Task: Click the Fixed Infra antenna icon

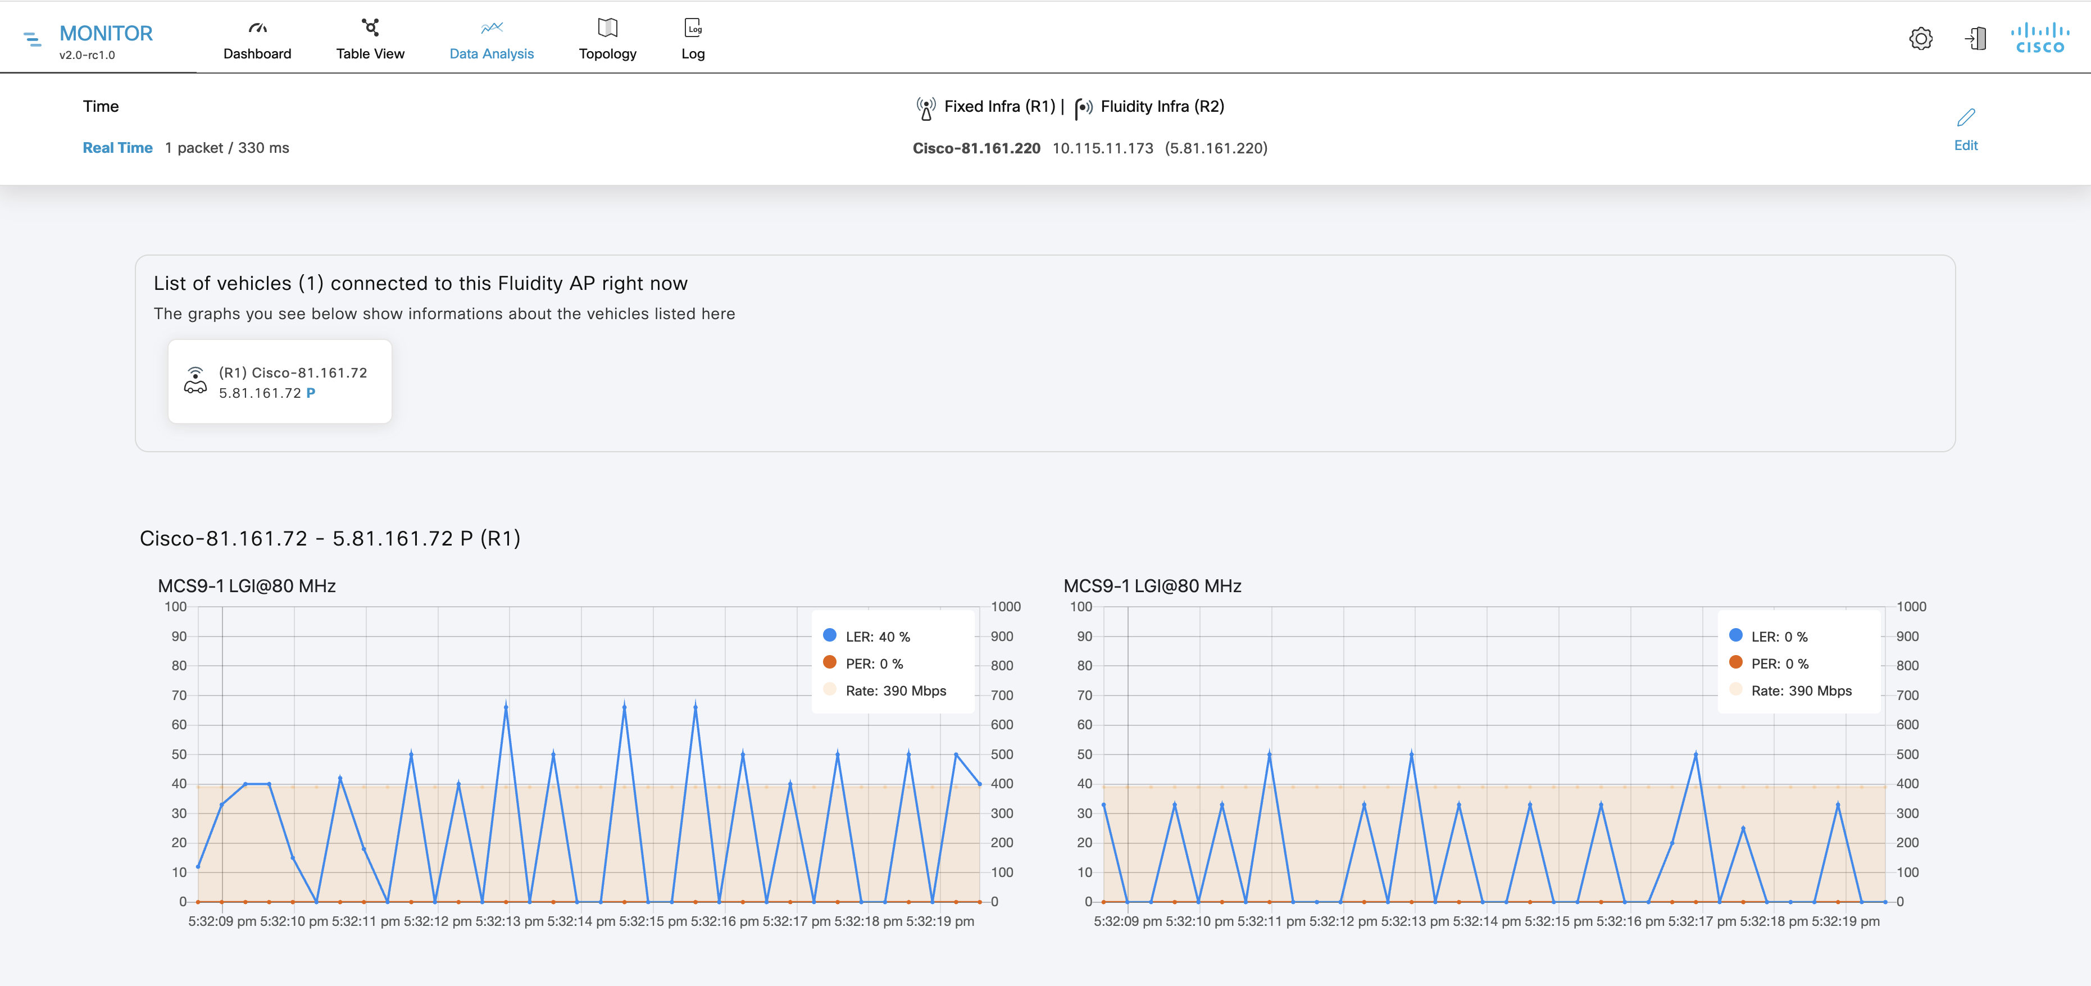Action: pyautogui.click(x=925, y=108)
